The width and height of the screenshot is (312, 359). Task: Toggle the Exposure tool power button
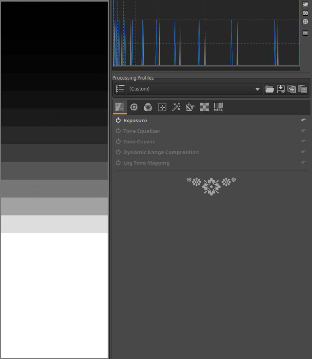click(x=118, y=120)
